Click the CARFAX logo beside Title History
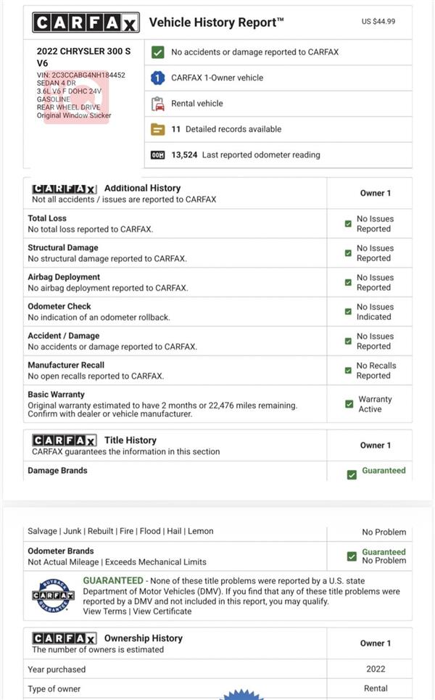Viewport: 435px width, 700px height. point(65,440)
